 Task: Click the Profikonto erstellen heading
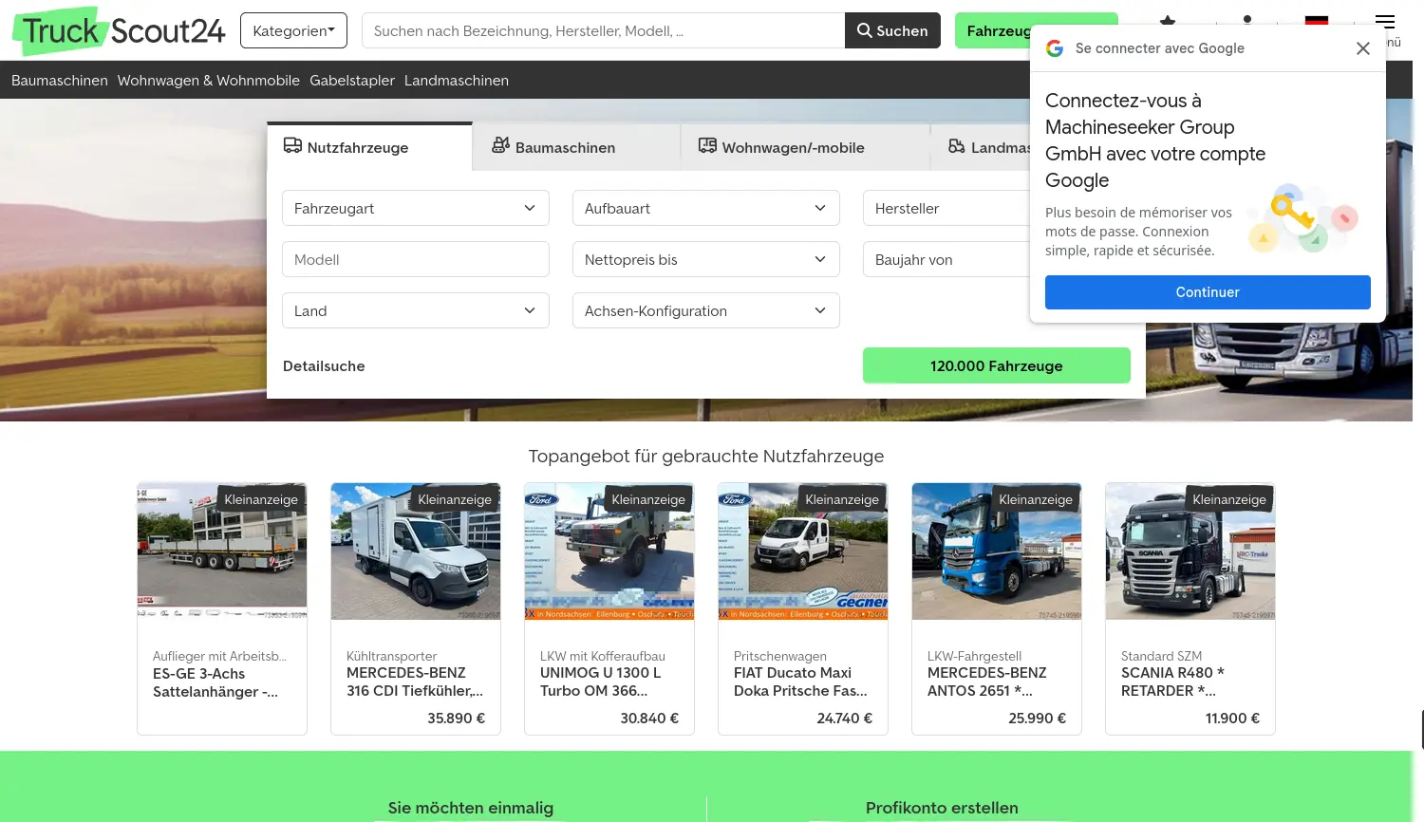(x=942, y=808)
